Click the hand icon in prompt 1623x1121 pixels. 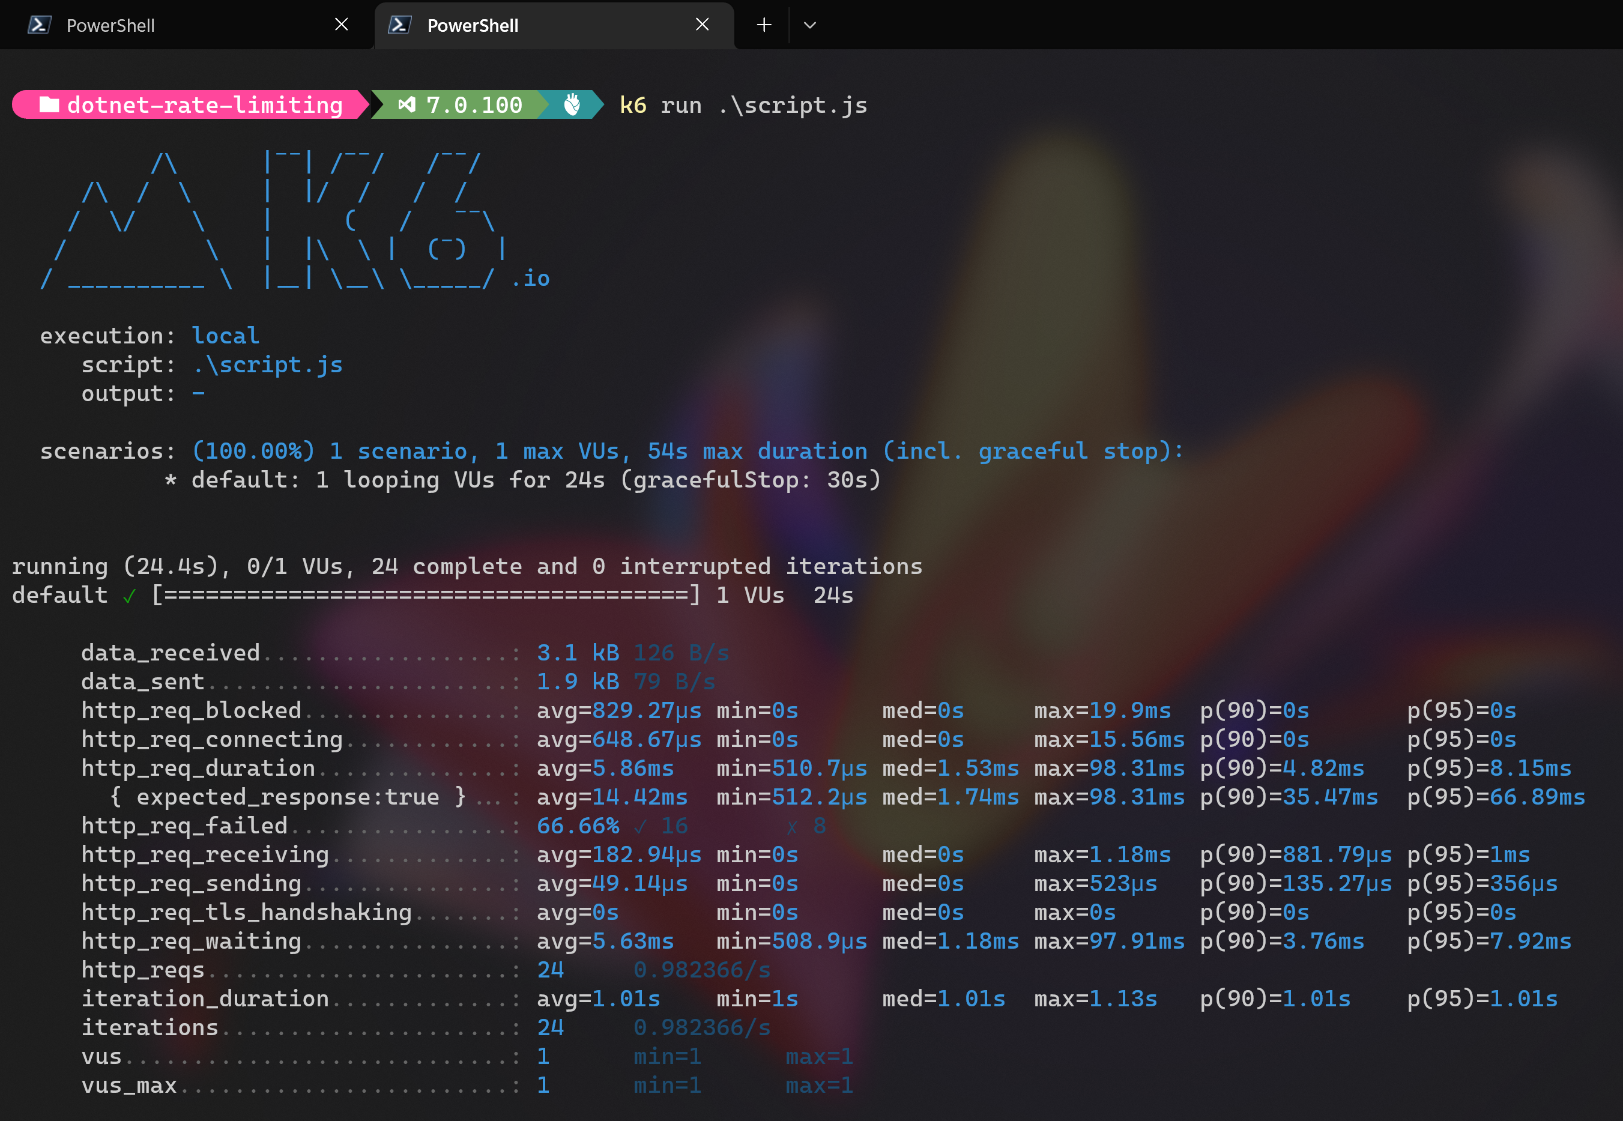(572, 104)
